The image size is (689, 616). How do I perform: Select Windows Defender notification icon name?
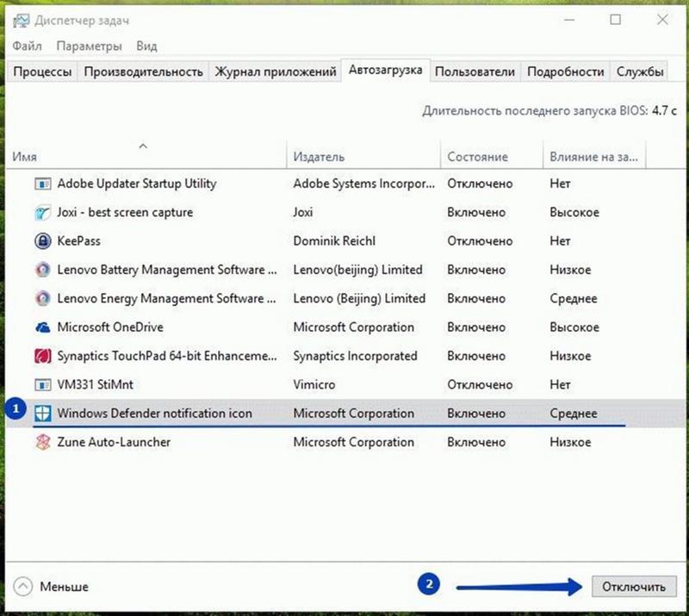[155, 414]
